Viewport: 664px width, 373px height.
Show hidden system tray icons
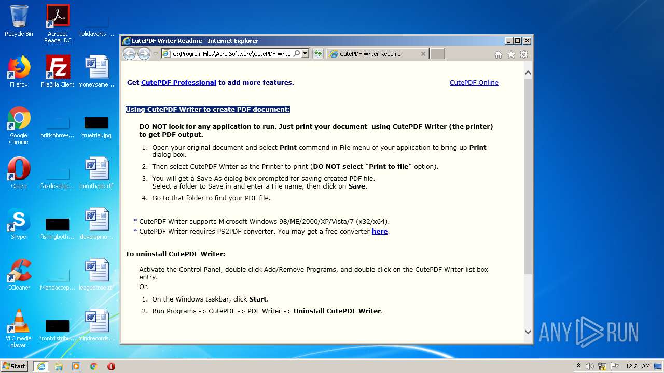click(x=578, y=366)
